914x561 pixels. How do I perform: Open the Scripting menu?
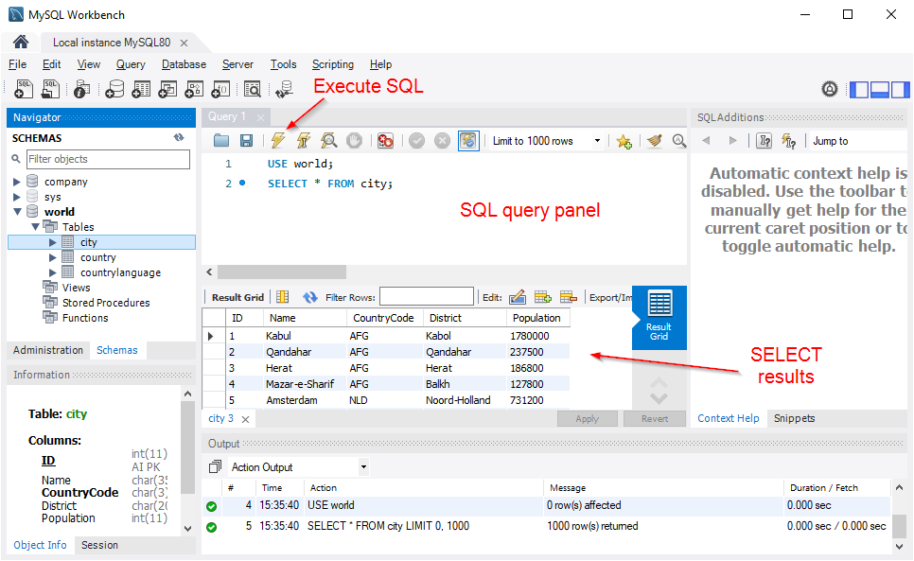coord(333,64)
